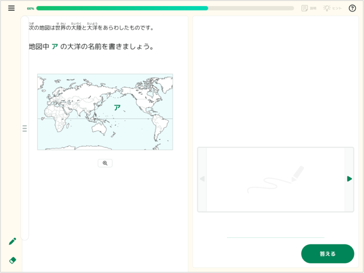The height and width of the screenshot is (273, 364).
Task: Select the eraser tool
Action: pyautogui.click(x=12, y=260)
